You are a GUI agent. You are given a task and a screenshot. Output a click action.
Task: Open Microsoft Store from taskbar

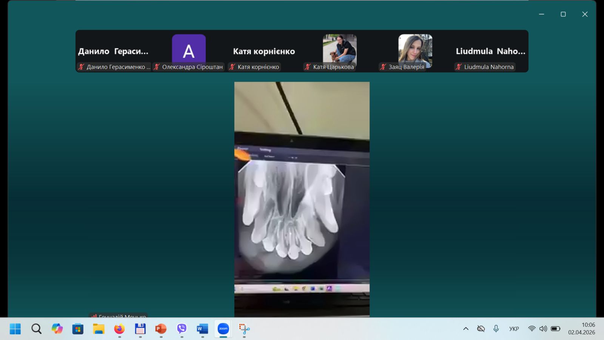click(78, 329)
